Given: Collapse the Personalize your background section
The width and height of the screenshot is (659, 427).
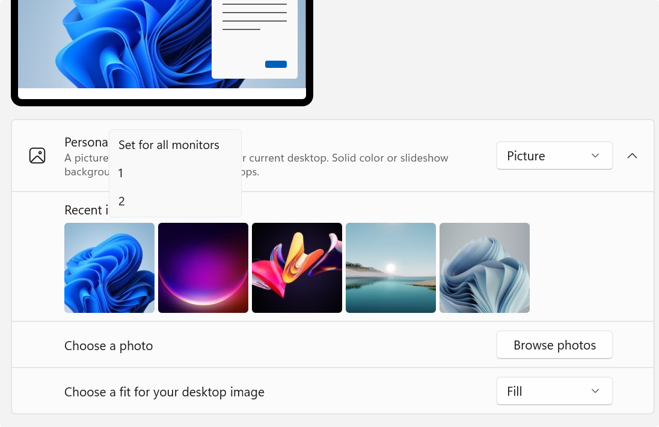Looking at the screenshot, I should pyautogui.click(x=632, y=156).
